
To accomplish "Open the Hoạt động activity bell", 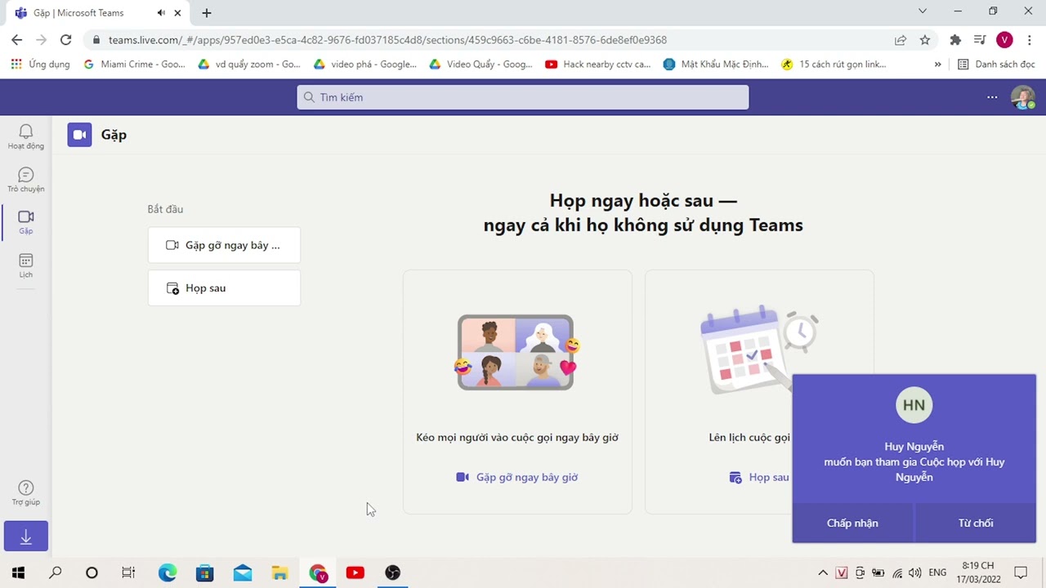I will [26, 136].
